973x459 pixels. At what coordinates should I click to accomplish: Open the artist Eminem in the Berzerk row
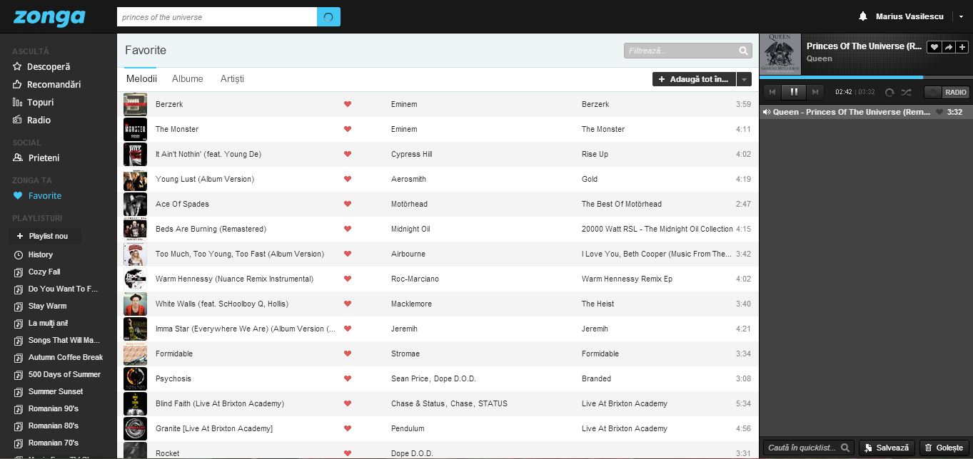404,104
